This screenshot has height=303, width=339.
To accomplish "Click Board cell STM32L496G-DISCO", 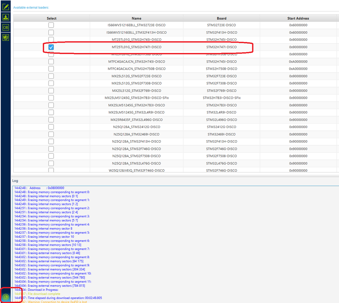I will pyautogui.click(x=221, y=120).
